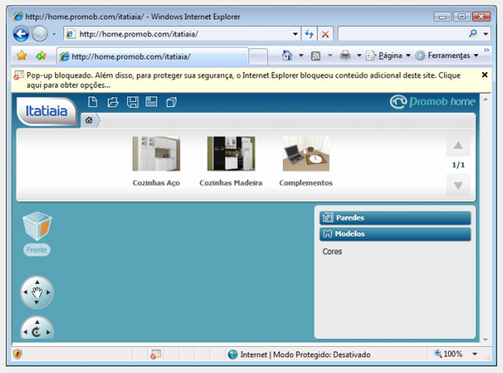The image size is (503, 373).
Task: Click the Add to Favorites icon
Action: pyautogui.click(x=41, y=56)
